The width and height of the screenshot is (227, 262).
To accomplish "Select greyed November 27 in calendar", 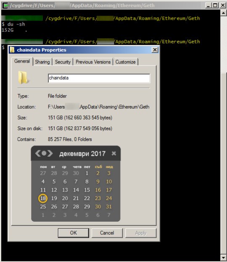I will [43, 173].
